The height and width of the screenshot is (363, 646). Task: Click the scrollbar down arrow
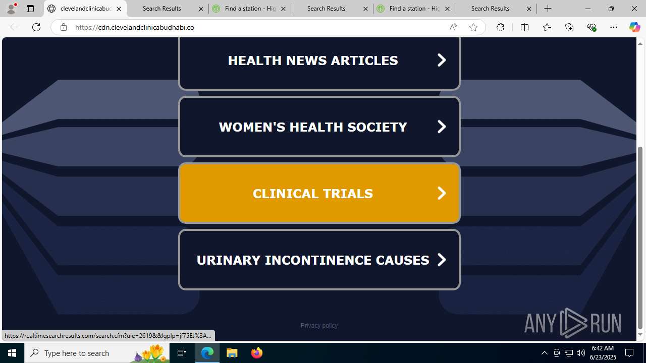(640, 335)
